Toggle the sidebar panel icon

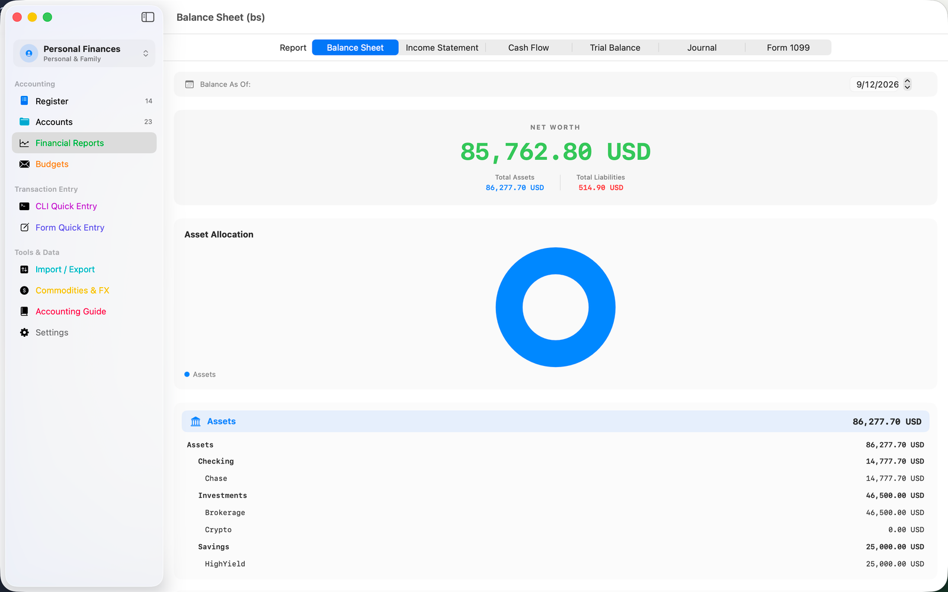click(x=148, y=17)
